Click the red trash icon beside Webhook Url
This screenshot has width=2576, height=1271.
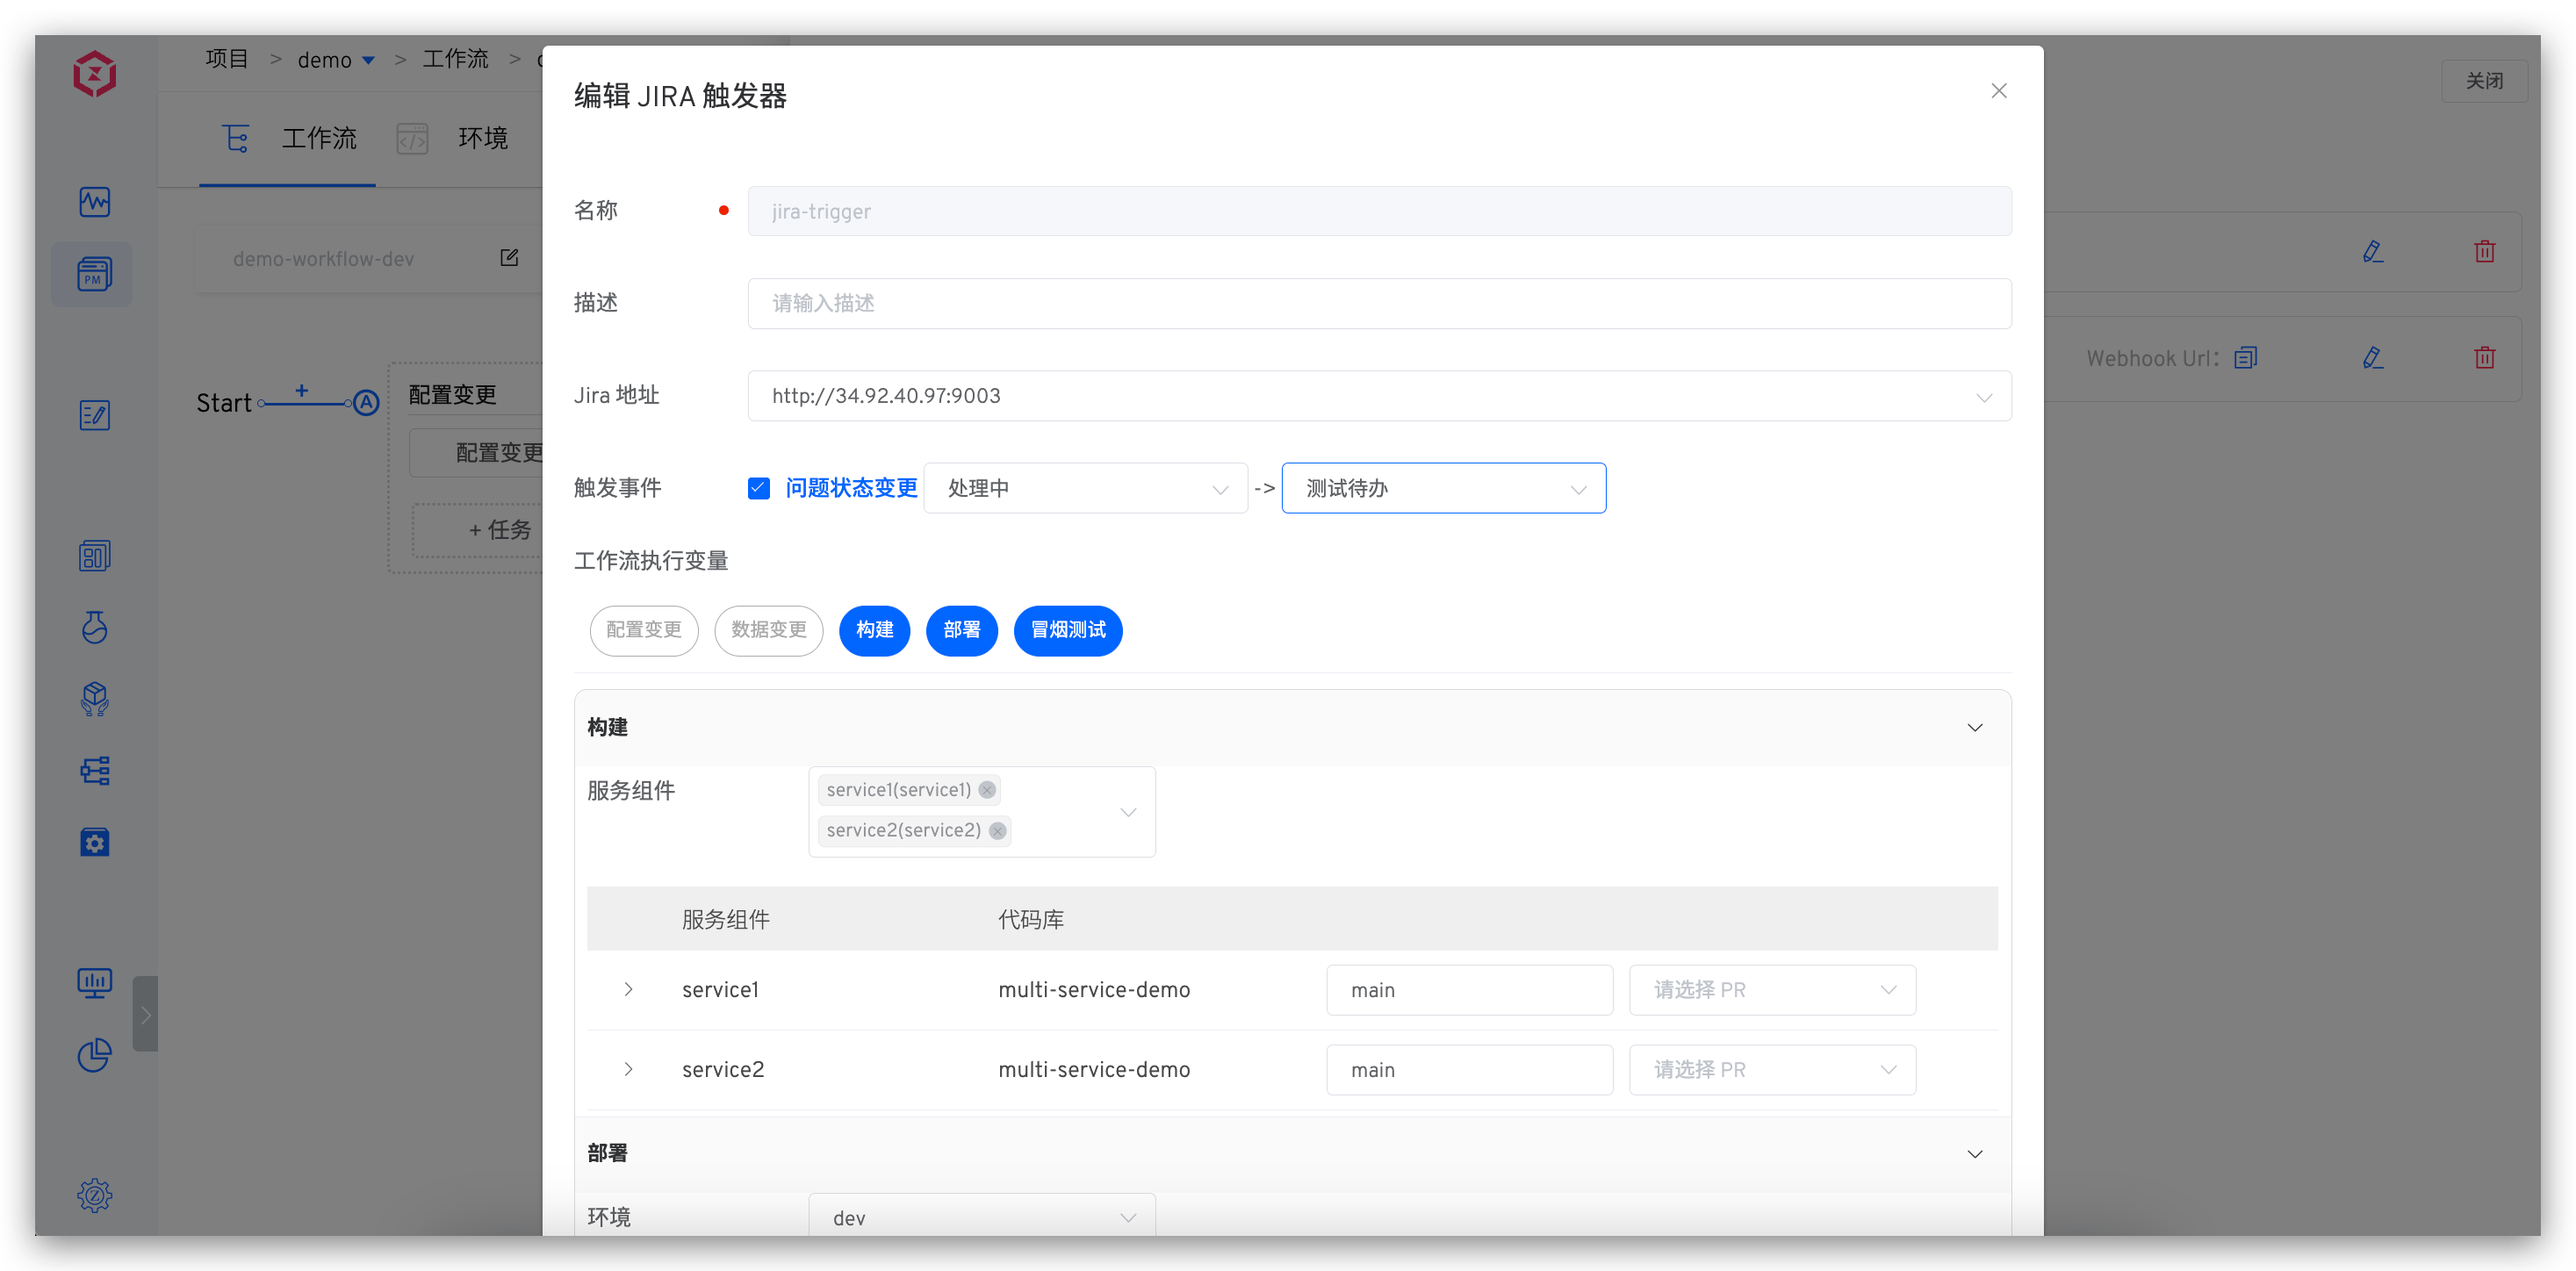coord(2486,357)
